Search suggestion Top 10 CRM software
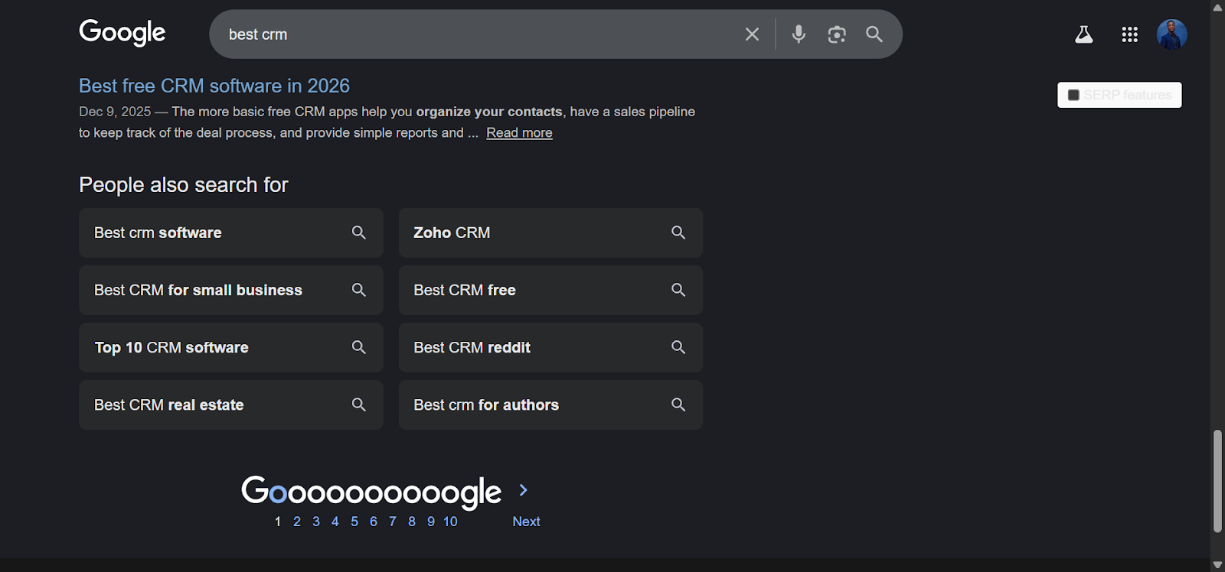The image size is (1225, 572). 231,347
